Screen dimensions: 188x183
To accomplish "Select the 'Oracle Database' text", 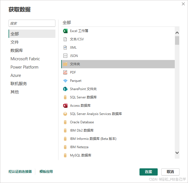I will (x=82, y=122).
